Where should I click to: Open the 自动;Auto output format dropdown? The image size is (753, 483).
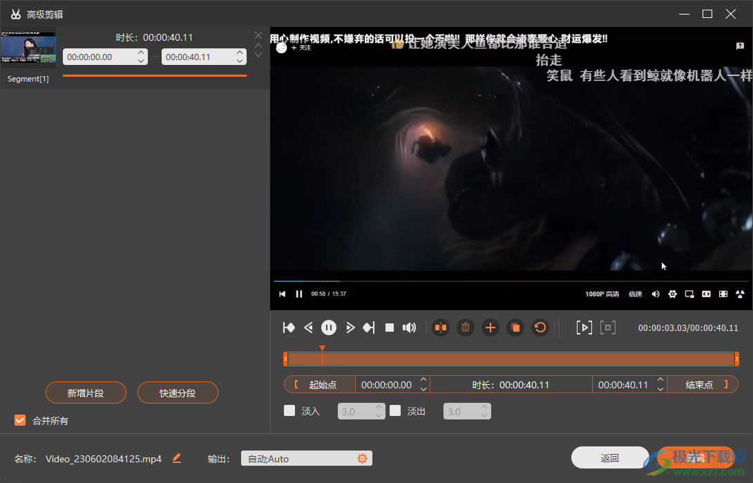click(307, 459)
